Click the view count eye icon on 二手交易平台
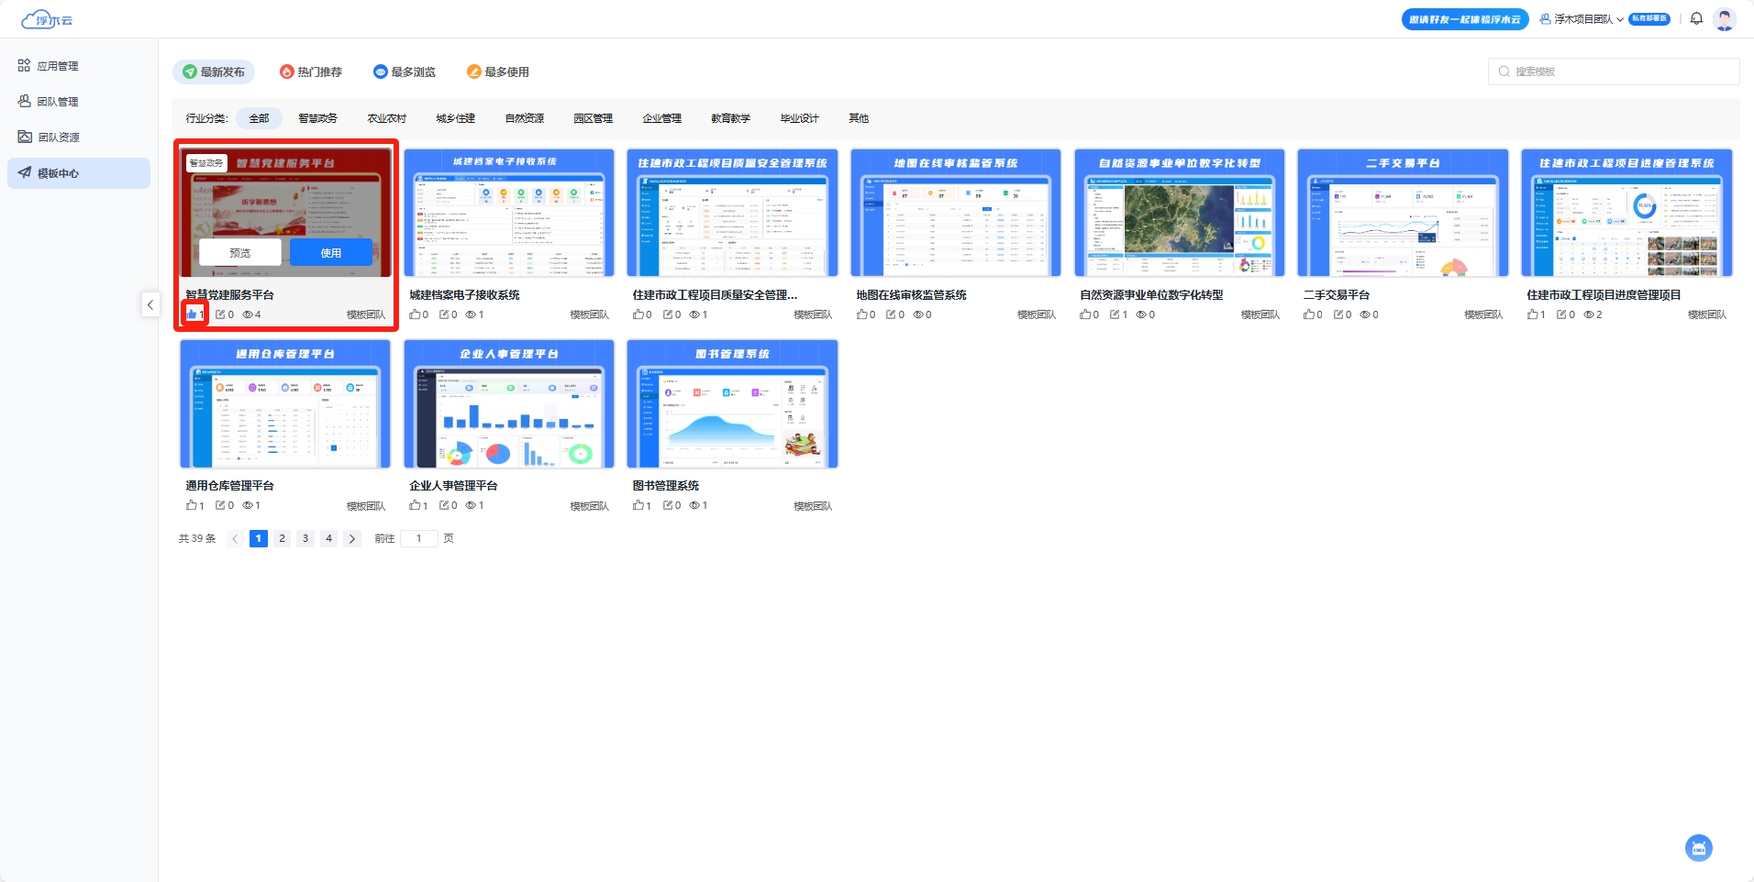Screen dimensions: 1754x882 1364,314
